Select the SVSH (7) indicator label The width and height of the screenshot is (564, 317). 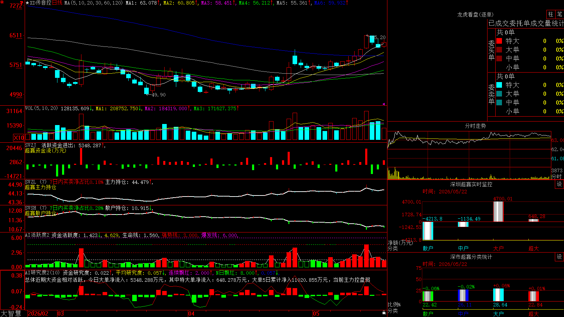[x=36, y=208]
